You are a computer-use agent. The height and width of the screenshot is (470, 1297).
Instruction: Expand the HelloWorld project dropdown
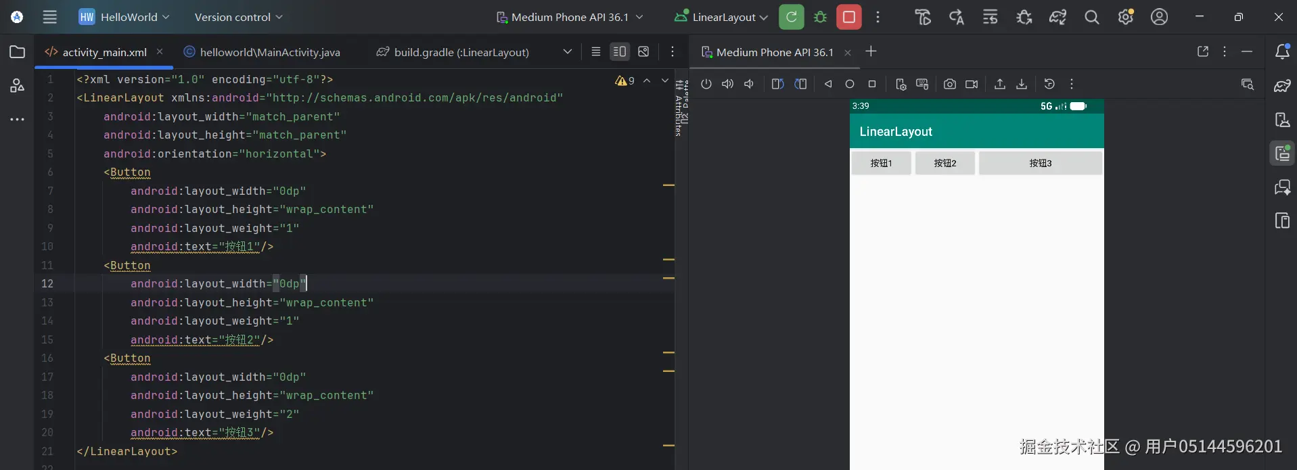tap(124, 17)
